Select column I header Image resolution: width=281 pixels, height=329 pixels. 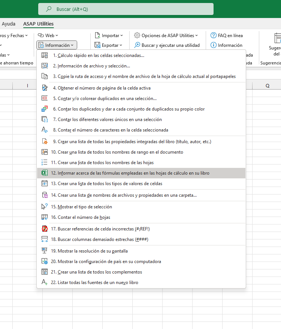point(27,85)
